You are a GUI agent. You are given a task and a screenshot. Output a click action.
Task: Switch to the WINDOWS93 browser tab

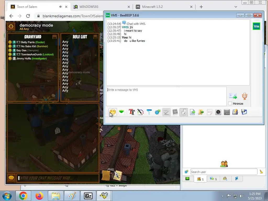(102, 7)
